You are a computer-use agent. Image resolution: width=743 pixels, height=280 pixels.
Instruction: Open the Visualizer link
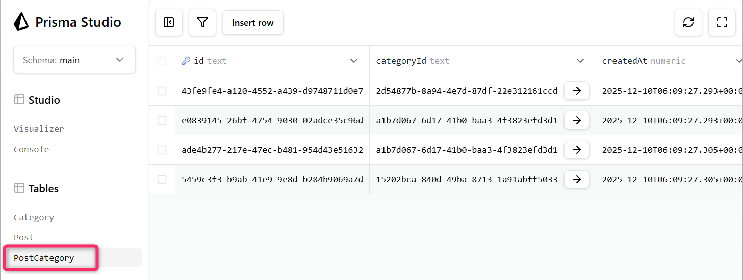(39, 129)
